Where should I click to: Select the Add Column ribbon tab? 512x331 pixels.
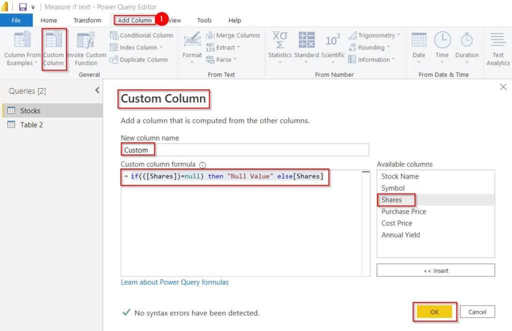[x=135, y=20]
